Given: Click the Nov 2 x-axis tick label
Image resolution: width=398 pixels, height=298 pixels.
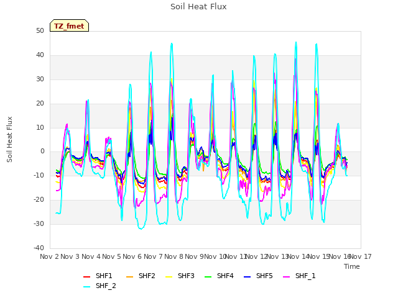Looking at the screenshot, I should [49, 256].
